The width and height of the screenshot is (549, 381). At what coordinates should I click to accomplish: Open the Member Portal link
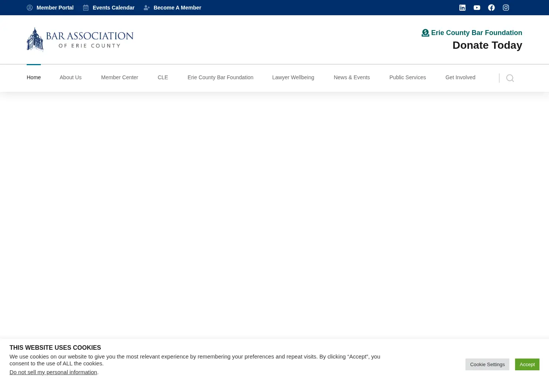point(55,8)
